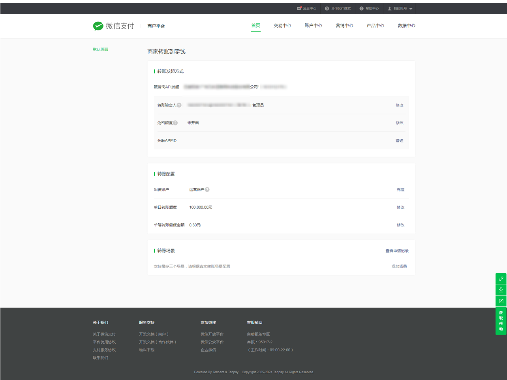Open 查看申请记录 link
Viewport: 507px width, 380px height.
[x=397, y=251]
